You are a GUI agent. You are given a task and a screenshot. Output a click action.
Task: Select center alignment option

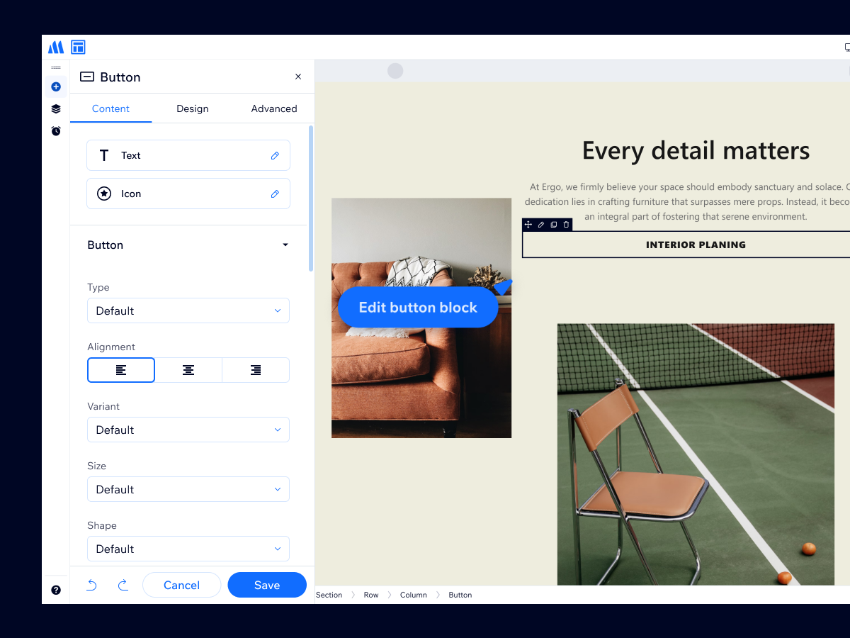(188, 370)
